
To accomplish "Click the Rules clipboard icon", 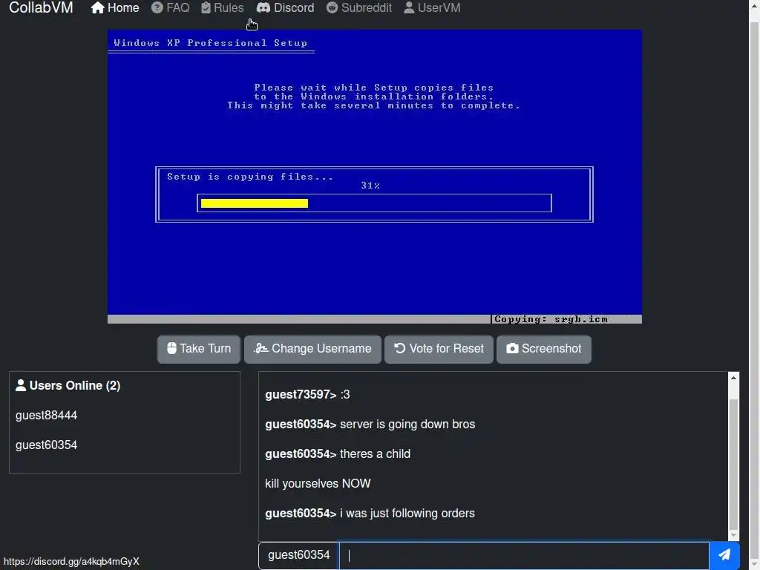I will [x=206, y=7].
